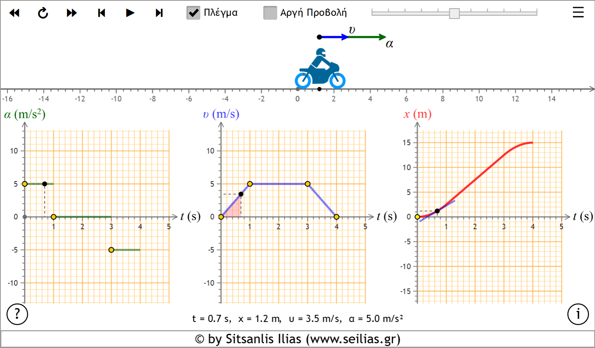
Task: Click the motorcycle rider icon
Action: click(320, 69)
